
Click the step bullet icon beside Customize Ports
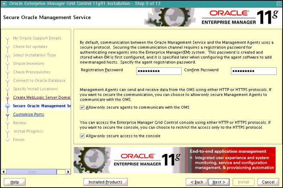8,114
